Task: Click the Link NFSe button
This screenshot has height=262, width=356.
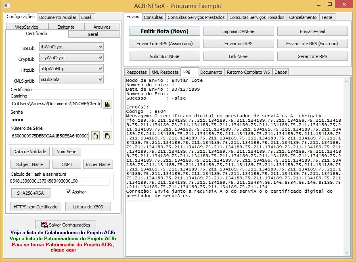Action: (239, 56)
